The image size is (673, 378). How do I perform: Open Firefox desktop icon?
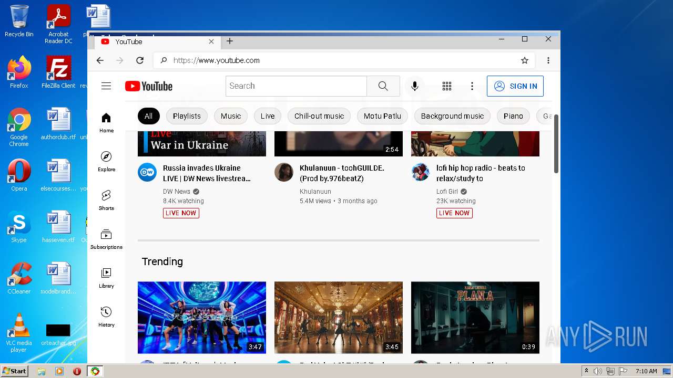click(19, 72)
